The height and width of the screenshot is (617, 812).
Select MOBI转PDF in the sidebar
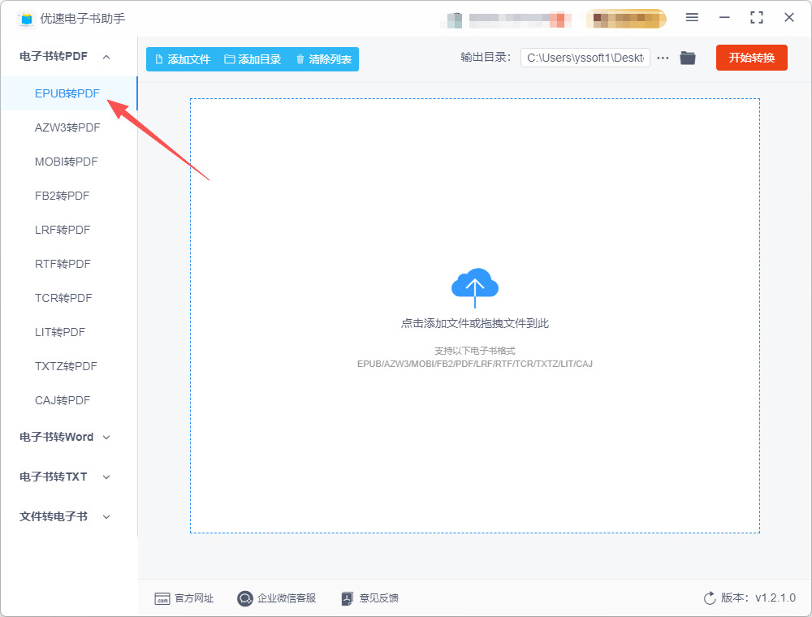point(67,162)
